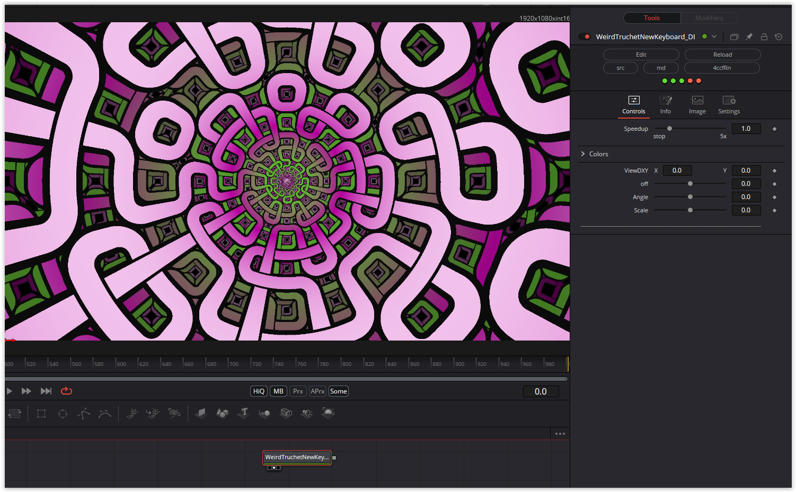Jump to the last frame

point(46,391)
